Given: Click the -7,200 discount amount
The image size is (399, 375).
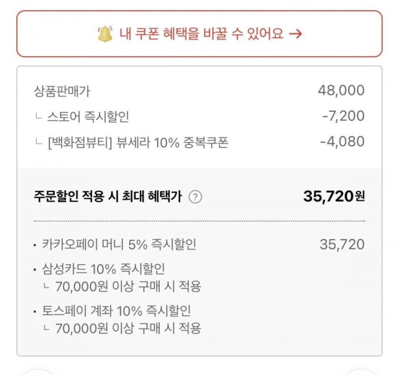Looking at the screenshot, I should point(344,116).
